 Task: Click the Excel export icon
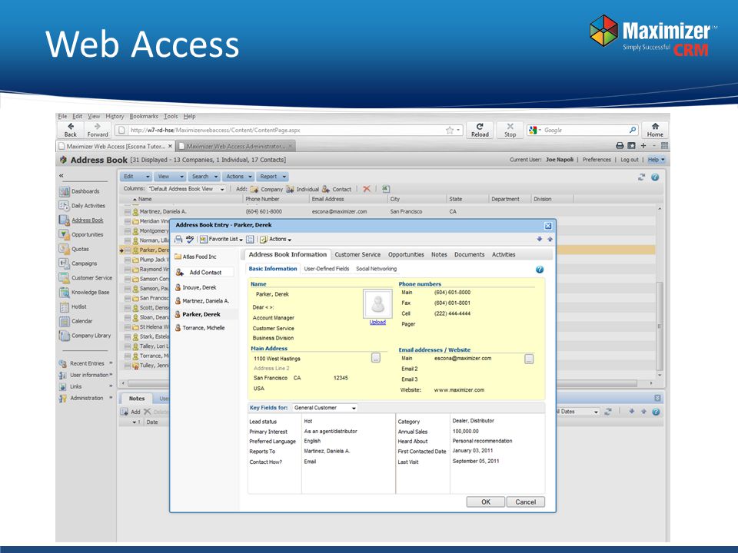click(385, 189)
